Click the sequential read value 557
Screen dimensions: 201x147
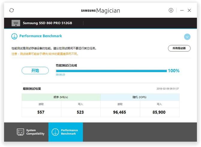click(41, 112)
